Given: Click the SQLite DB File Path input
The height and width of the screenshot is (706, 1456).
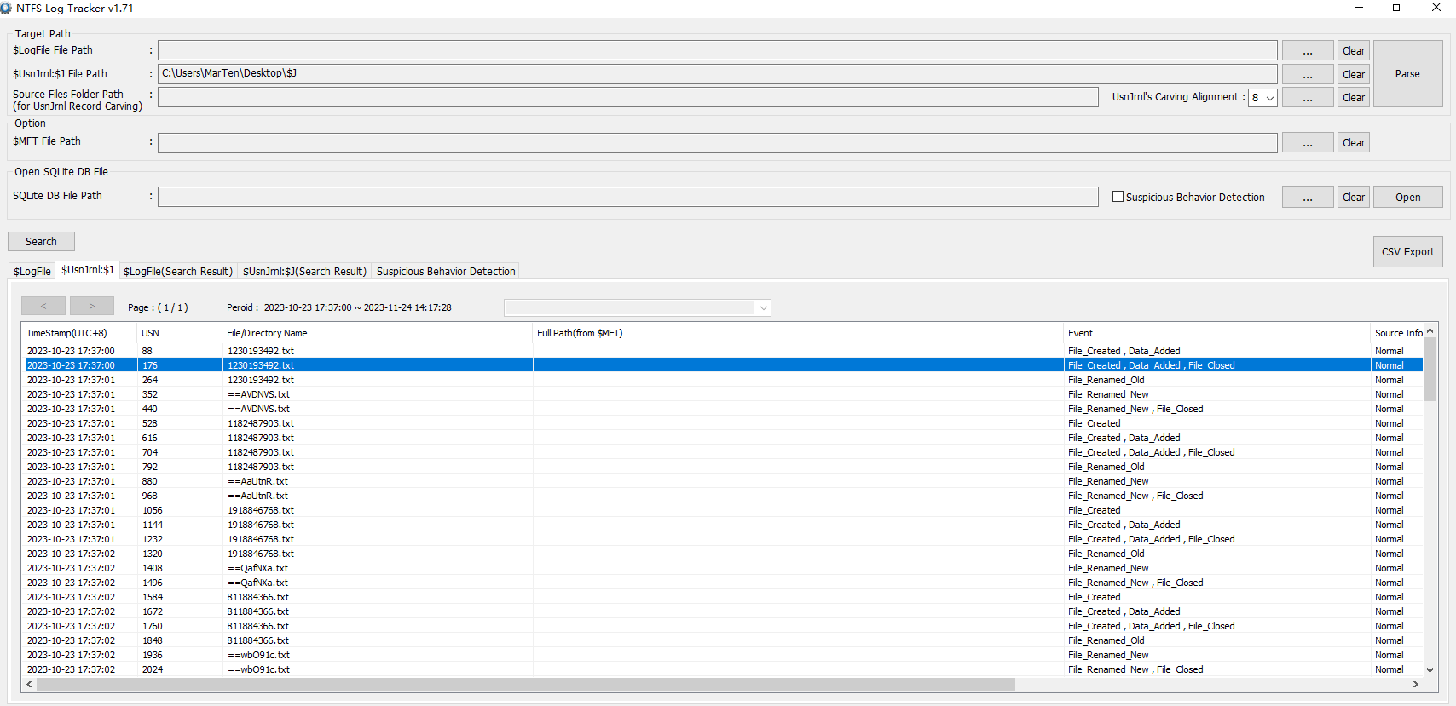Looking at the screenshot, I should click(627, 197).
